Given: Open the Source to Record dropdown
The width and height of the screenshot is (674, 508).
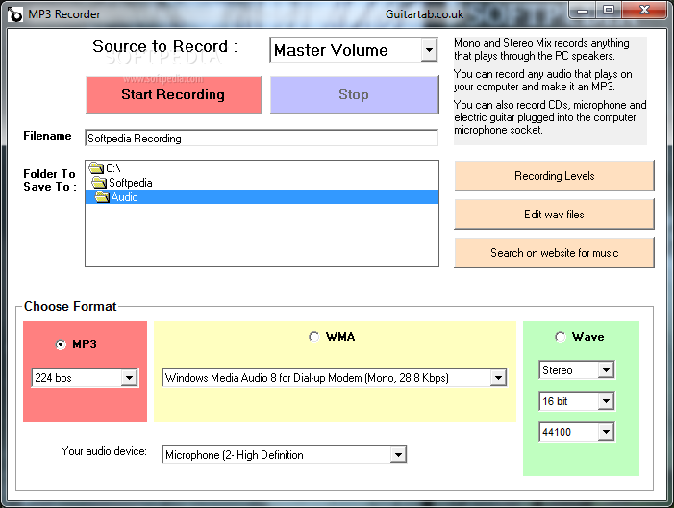Looking at the screenshot, I should [429, 50].
